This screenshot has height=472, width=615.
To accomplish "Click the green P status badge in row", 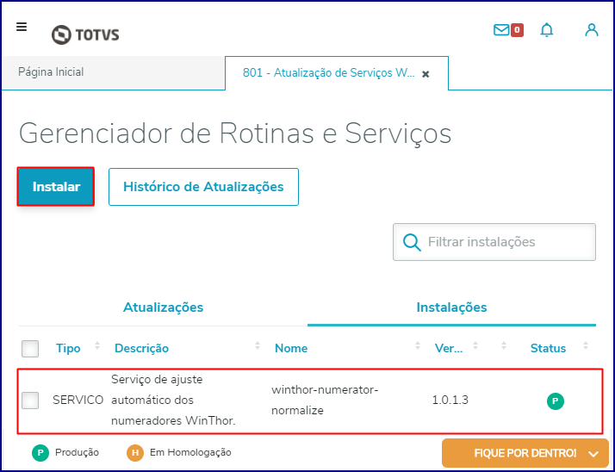I will click(556, 401).
